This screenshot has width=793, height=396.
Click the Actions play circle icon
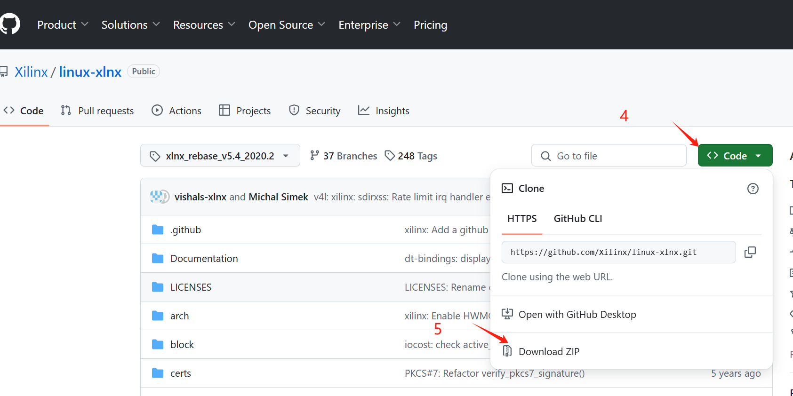click(157, 110)
